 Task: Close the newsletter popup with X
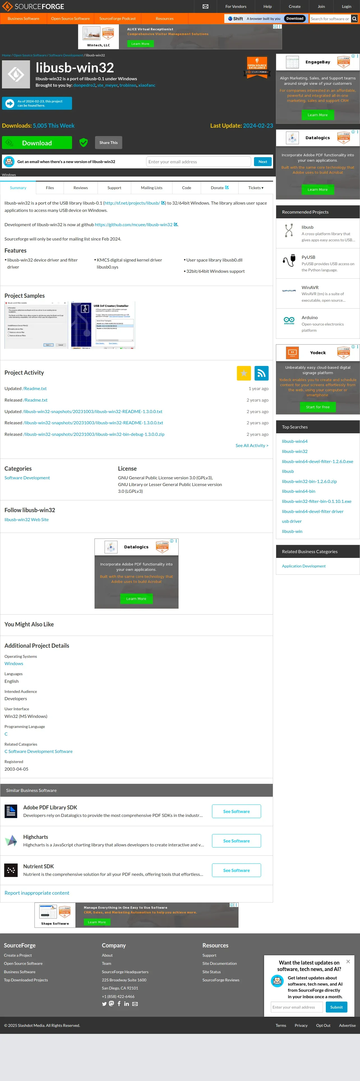coord(348,961)
